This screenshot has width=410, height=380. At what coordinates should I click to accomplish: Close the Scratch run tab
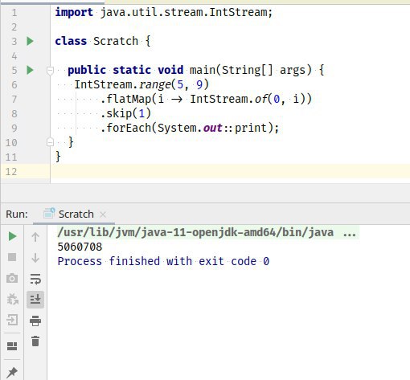coord(103,215)
